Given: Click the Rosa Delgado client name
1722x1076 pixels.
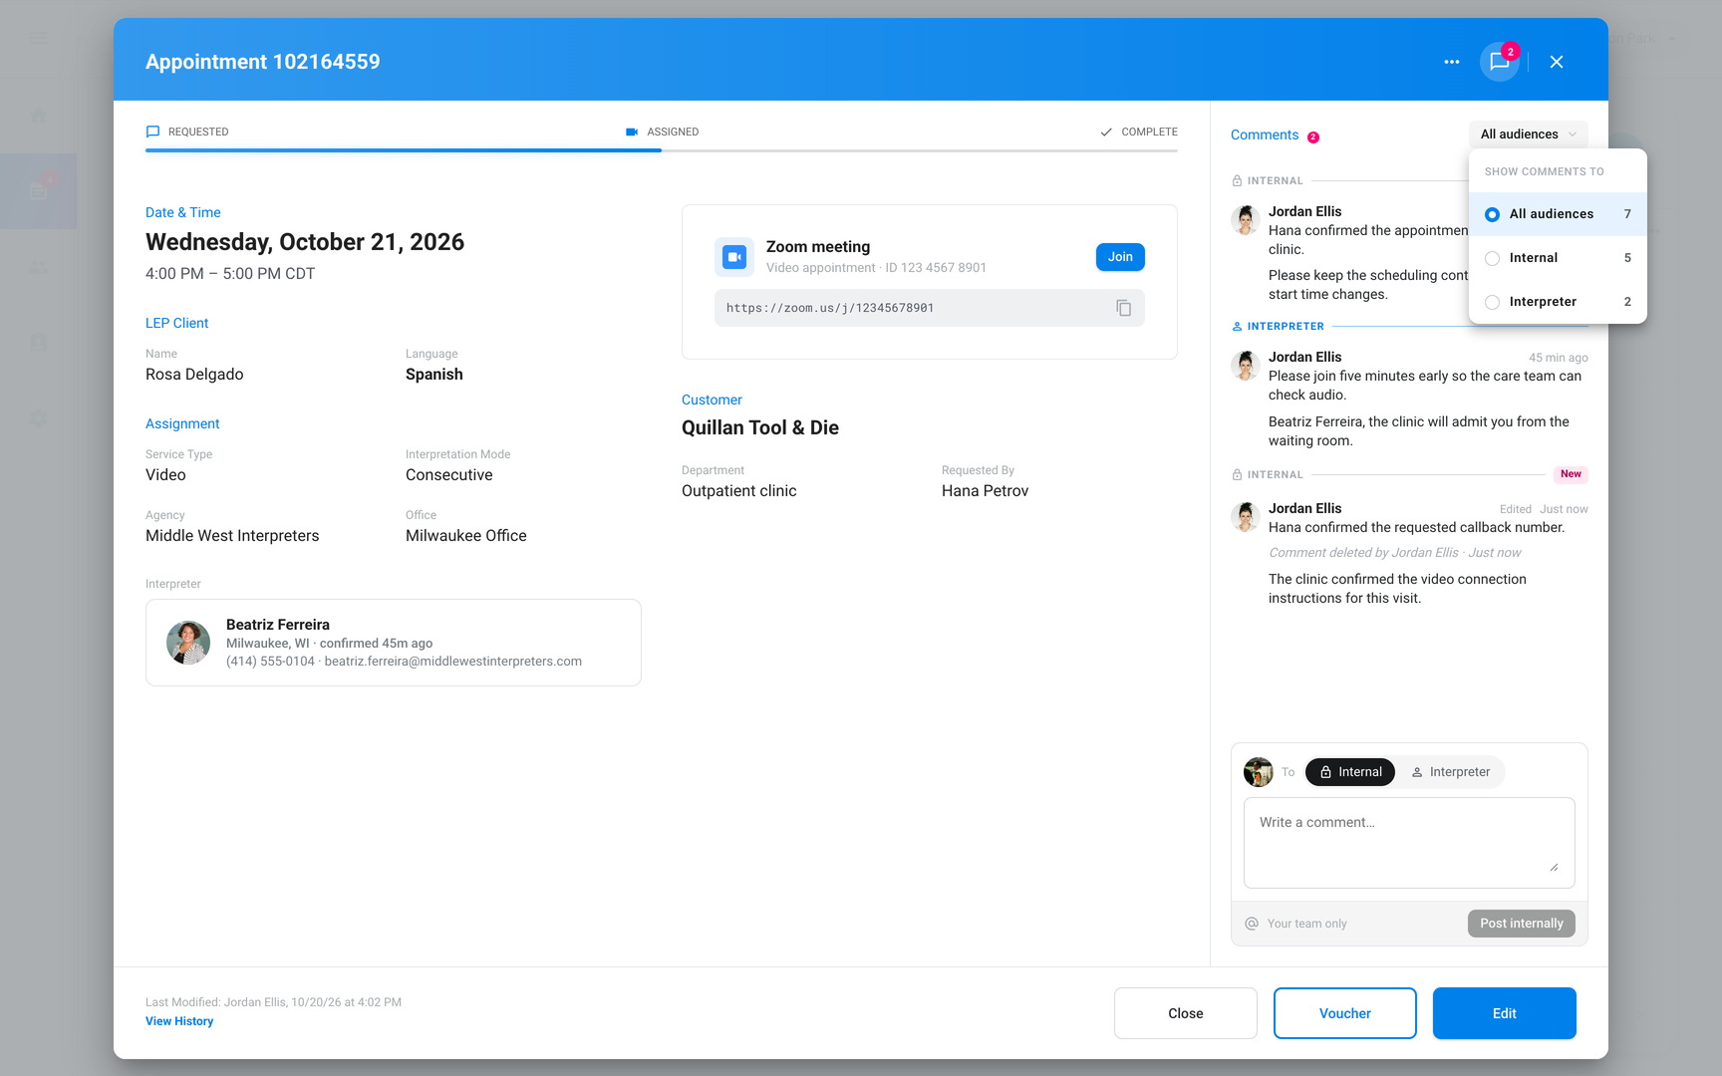Looking at the screenshot, I should tap(194, 375).
